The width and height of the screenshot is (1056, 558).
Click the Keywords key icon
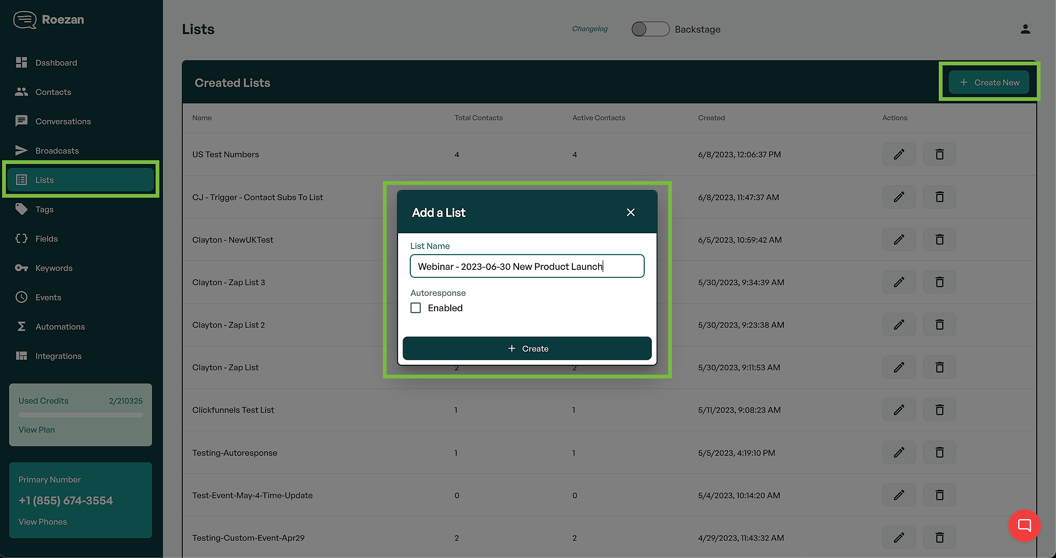[21, 268]
